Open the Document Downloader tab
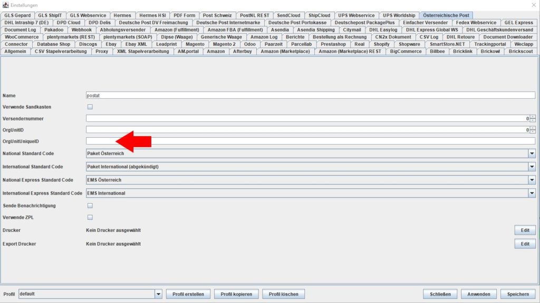 point(508,37)
